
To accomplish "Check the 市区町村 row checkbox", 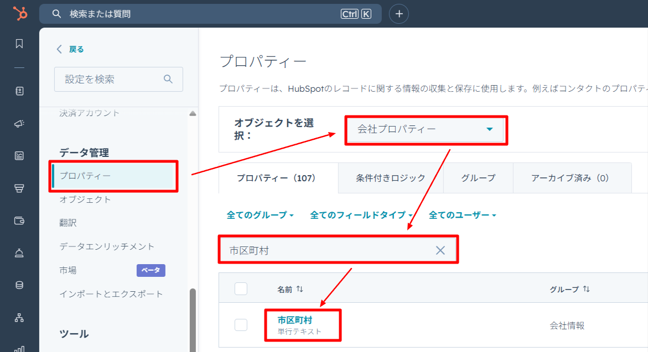I will coord(241,325).
